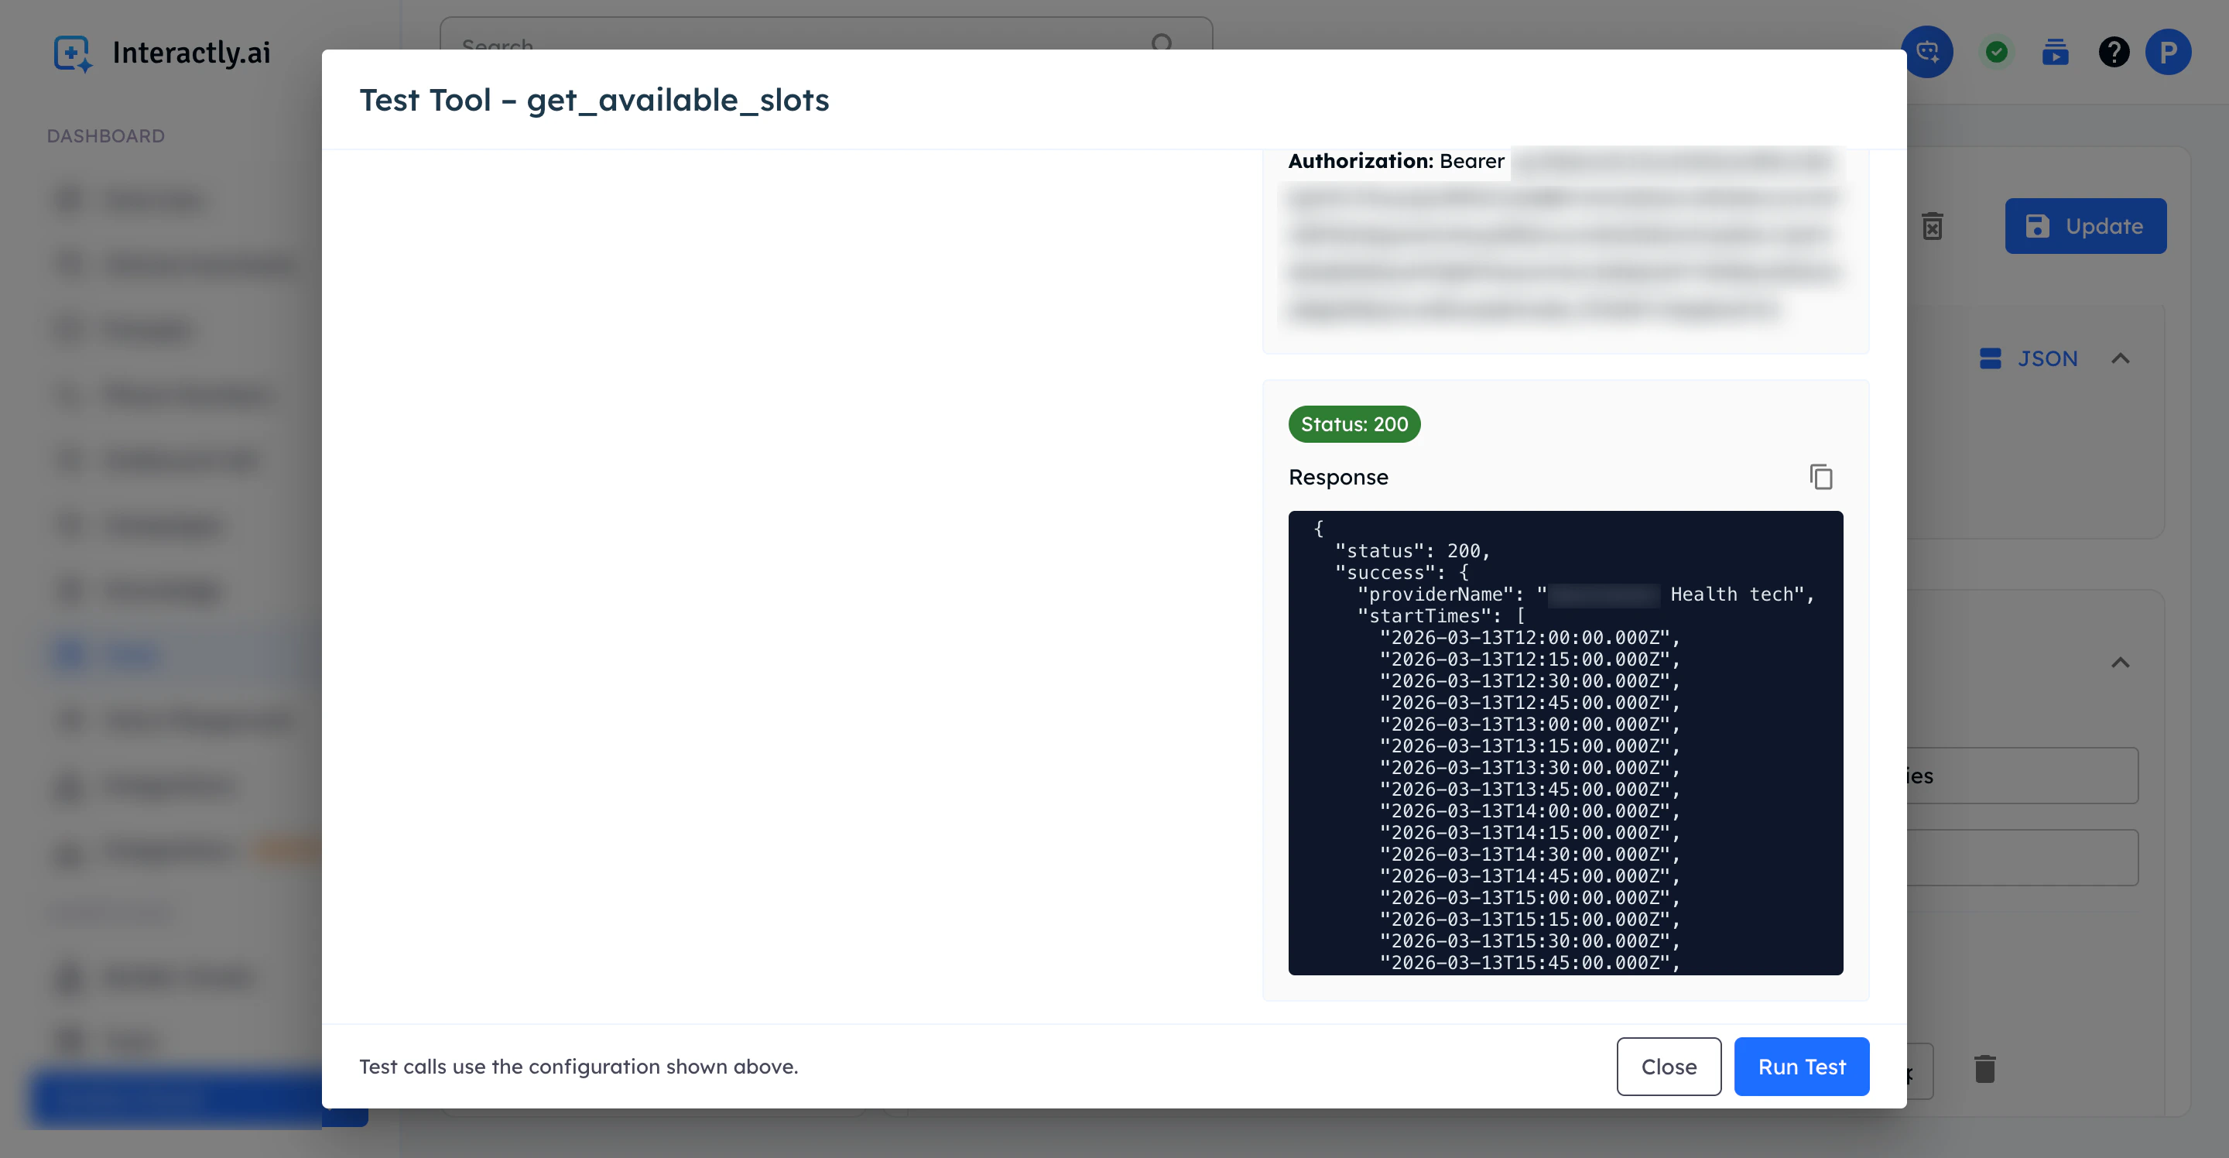This screenshot has height=1158, width=2229.
Task: Focus the Search input field
Action: point(779,39)
